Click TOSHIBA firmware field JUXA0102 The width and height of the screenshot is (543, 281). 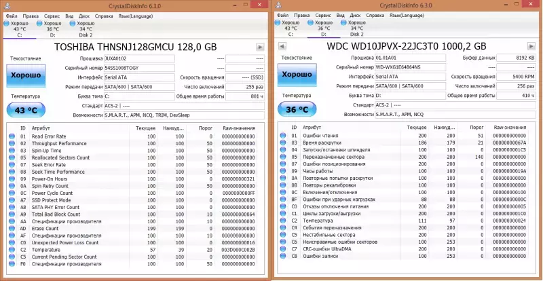139,58
